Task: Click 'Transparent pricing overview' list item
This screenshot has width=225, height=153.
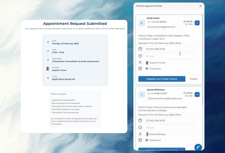Action: (x=65, y=112)
